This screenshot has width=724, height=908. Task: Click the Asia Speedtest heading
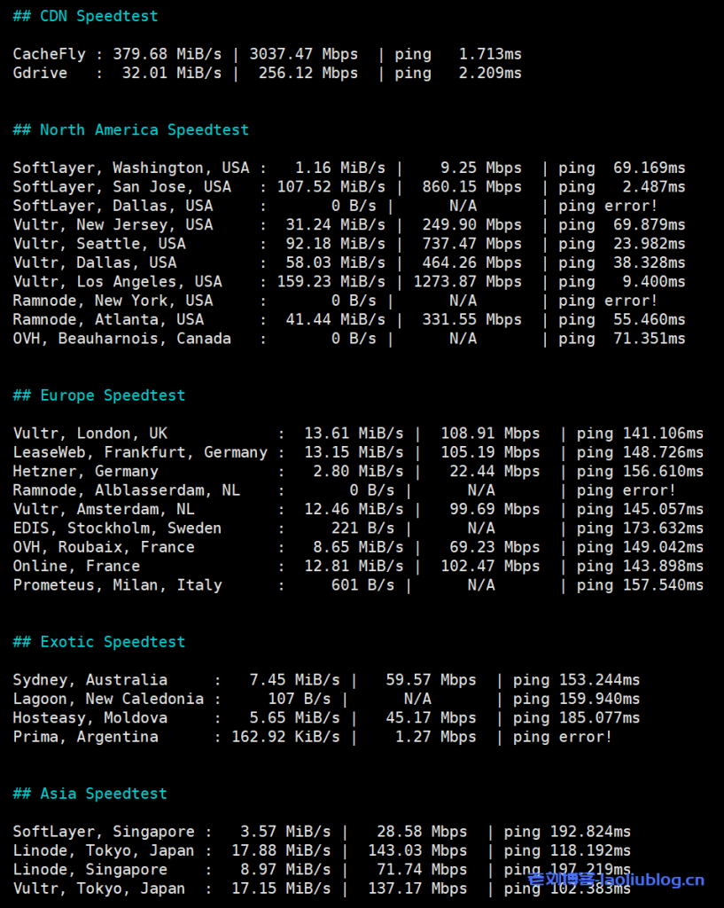pyautogui.click(x=90, y=794)
